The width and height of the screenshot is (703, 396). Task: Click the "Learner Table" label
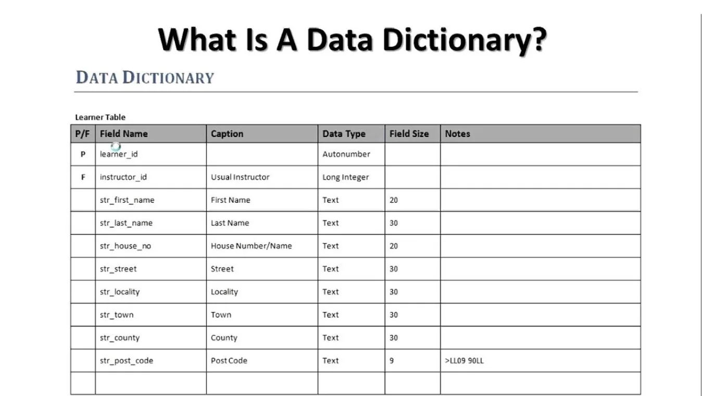[100, 117]
